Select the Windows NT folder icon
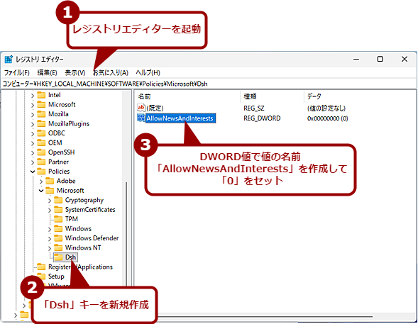 58,248
